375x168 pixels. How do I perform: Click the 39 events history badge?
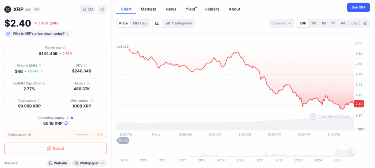(123, 141)
